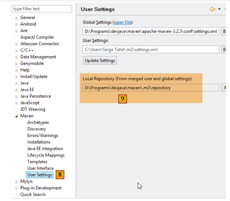
Task: Collapse the Maven tree node
Action: (17, 116)
